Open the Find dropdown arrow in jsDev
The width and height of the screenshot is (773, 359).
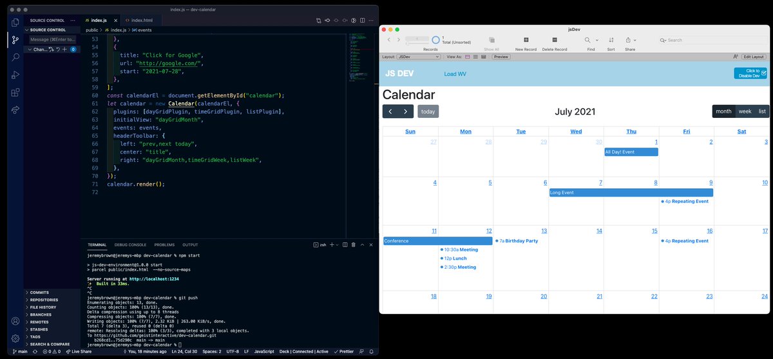click(x=597, y=40)
